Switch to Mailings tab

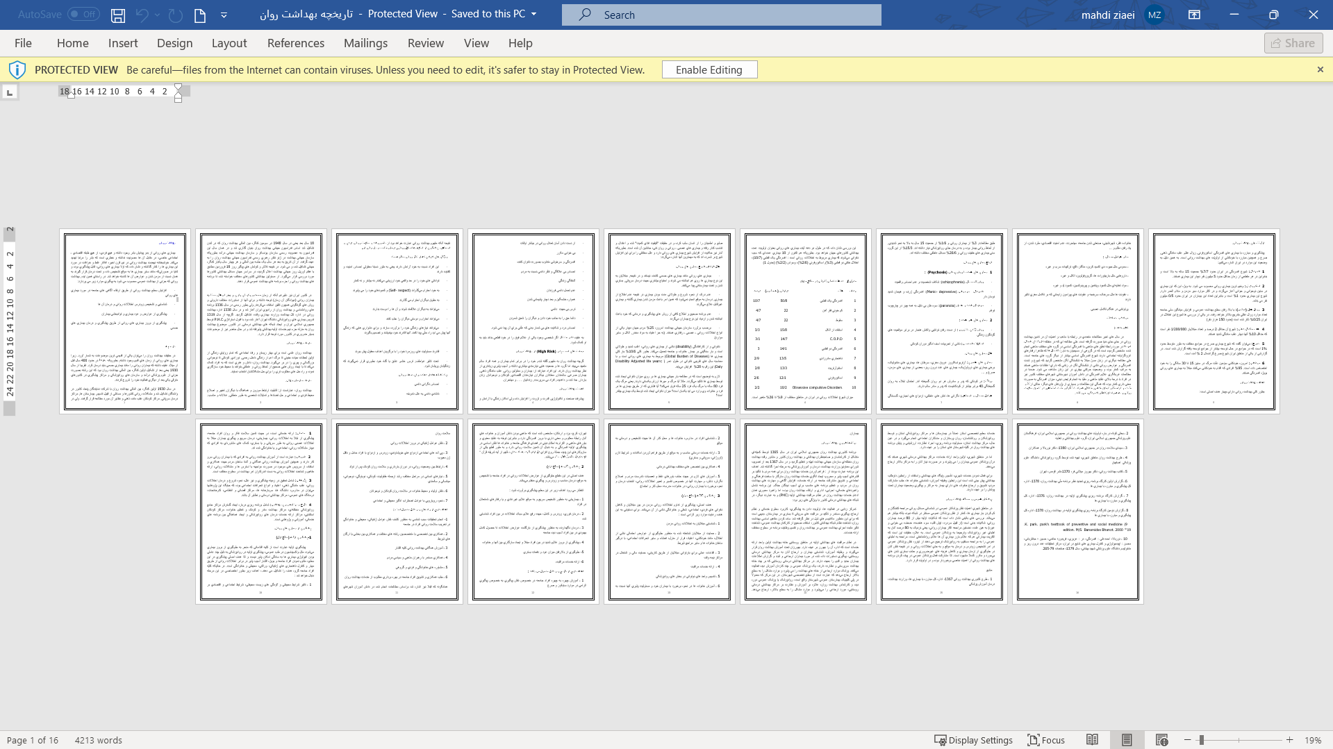tap(365, 43)
